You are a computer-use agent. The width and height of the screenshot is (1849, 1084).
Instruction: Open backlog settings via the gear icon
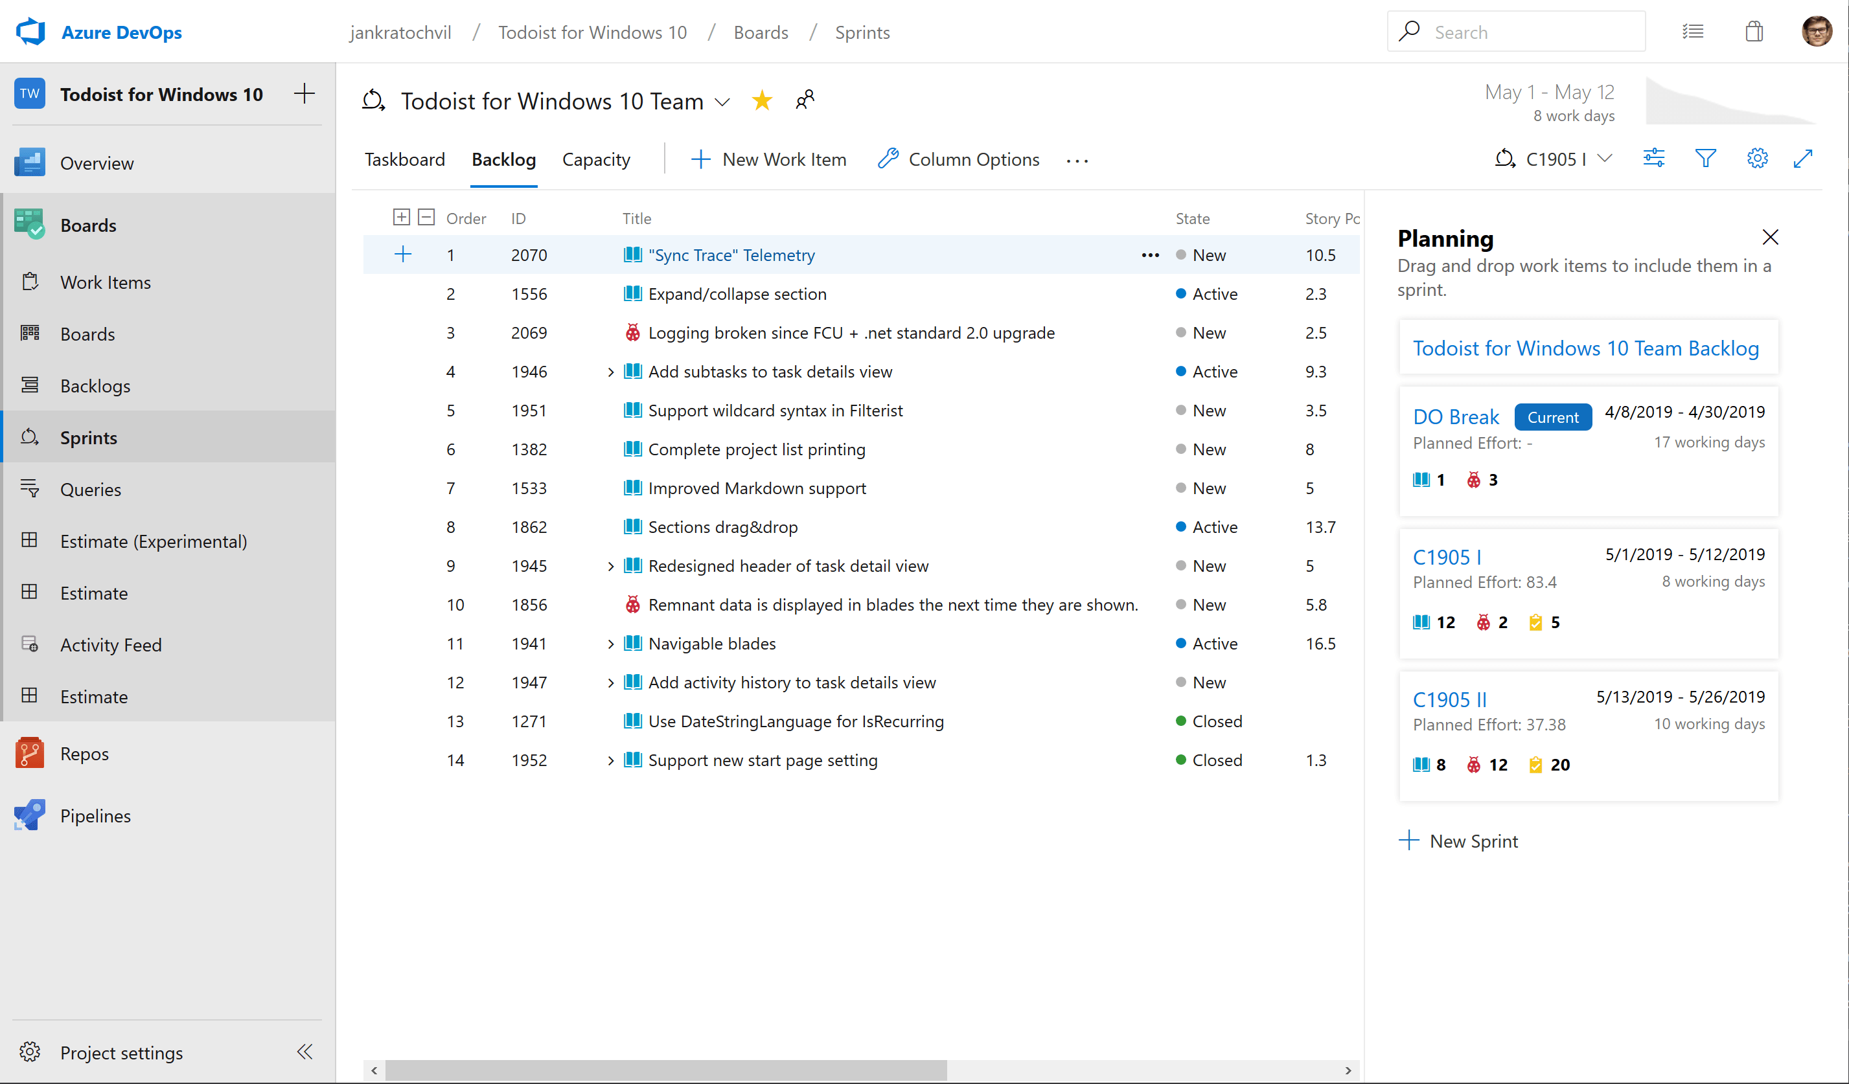click(1757, 158)
